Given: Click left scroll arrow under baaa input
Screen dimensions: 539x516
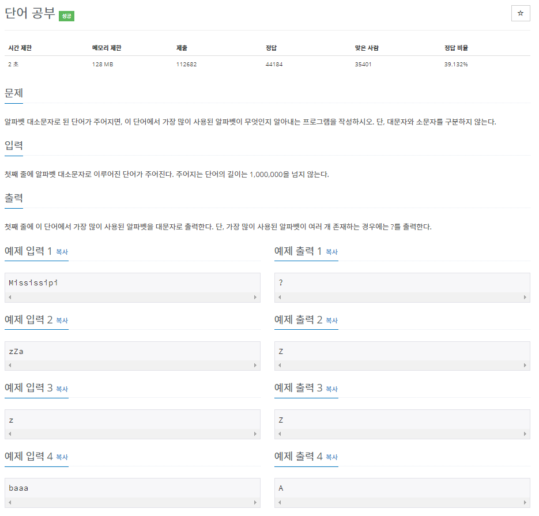Looking at the screenshot, I should tap(10, 502).
